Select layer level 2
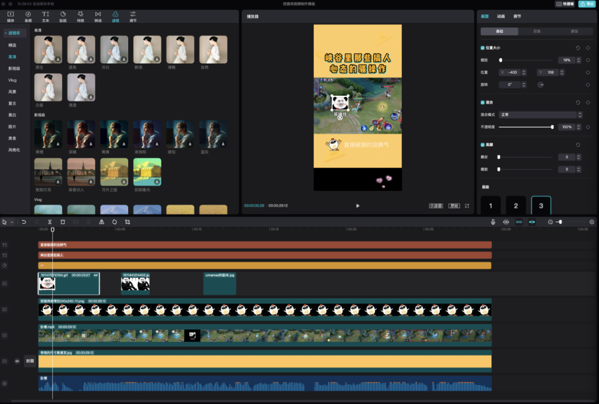Image resolution: width=599 pixels, height=404 pixels. coord(516,206)
